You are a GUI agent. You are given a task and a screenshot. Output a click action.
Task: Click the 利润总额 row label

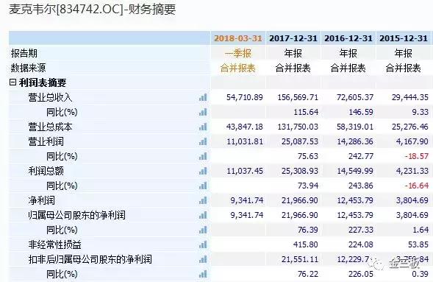[x=46, y=171]
